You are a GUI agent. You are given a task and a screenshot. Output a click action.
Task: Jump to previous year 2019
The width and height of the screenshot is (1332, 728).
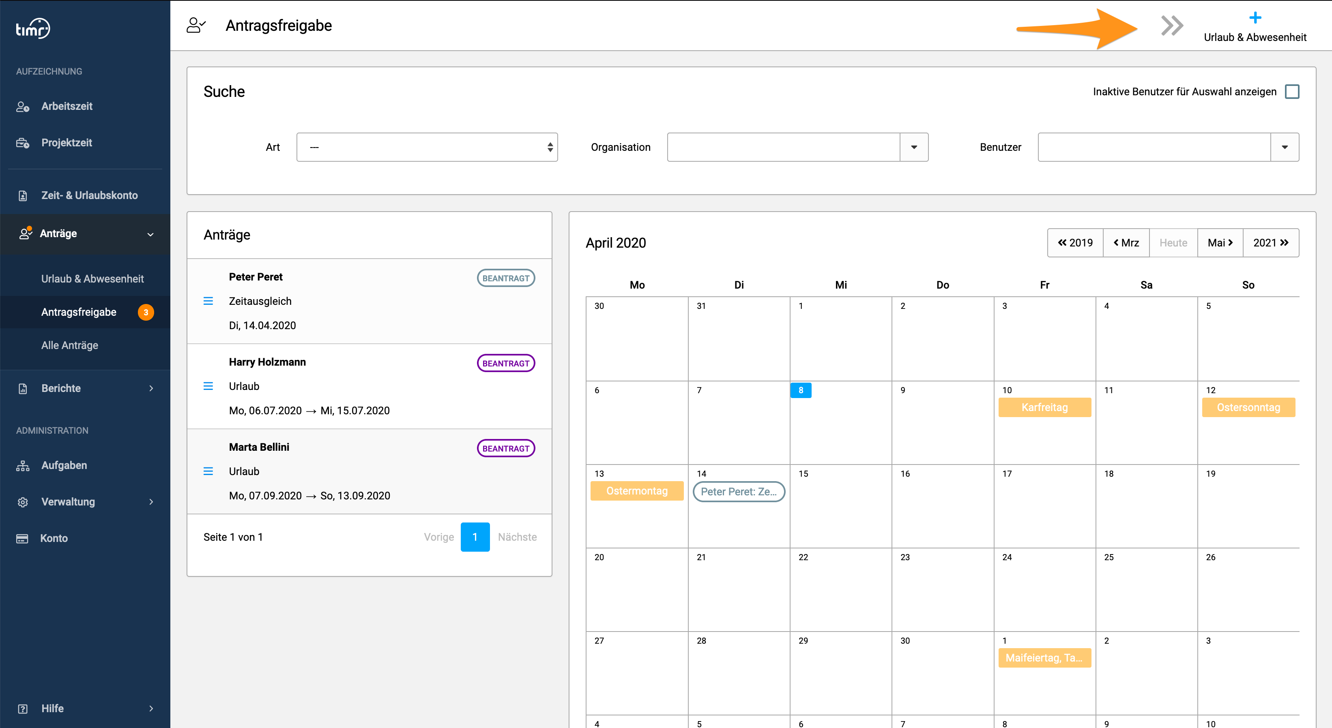click(x=1075, y=243)
